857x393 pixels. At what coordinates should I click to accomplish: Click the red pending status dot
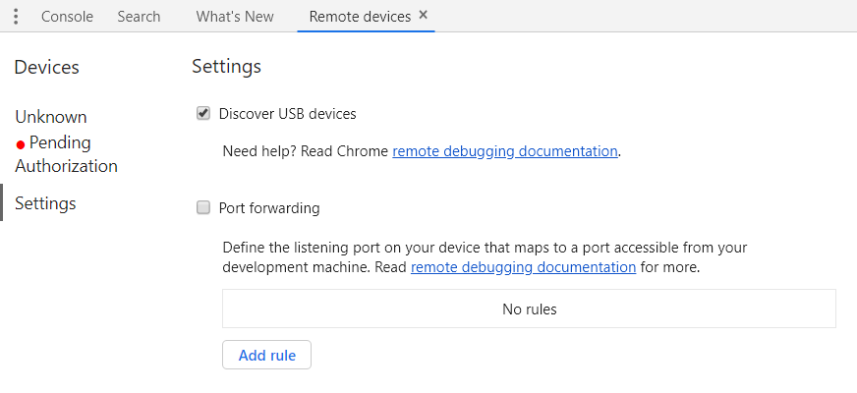(x=21, y=144)
